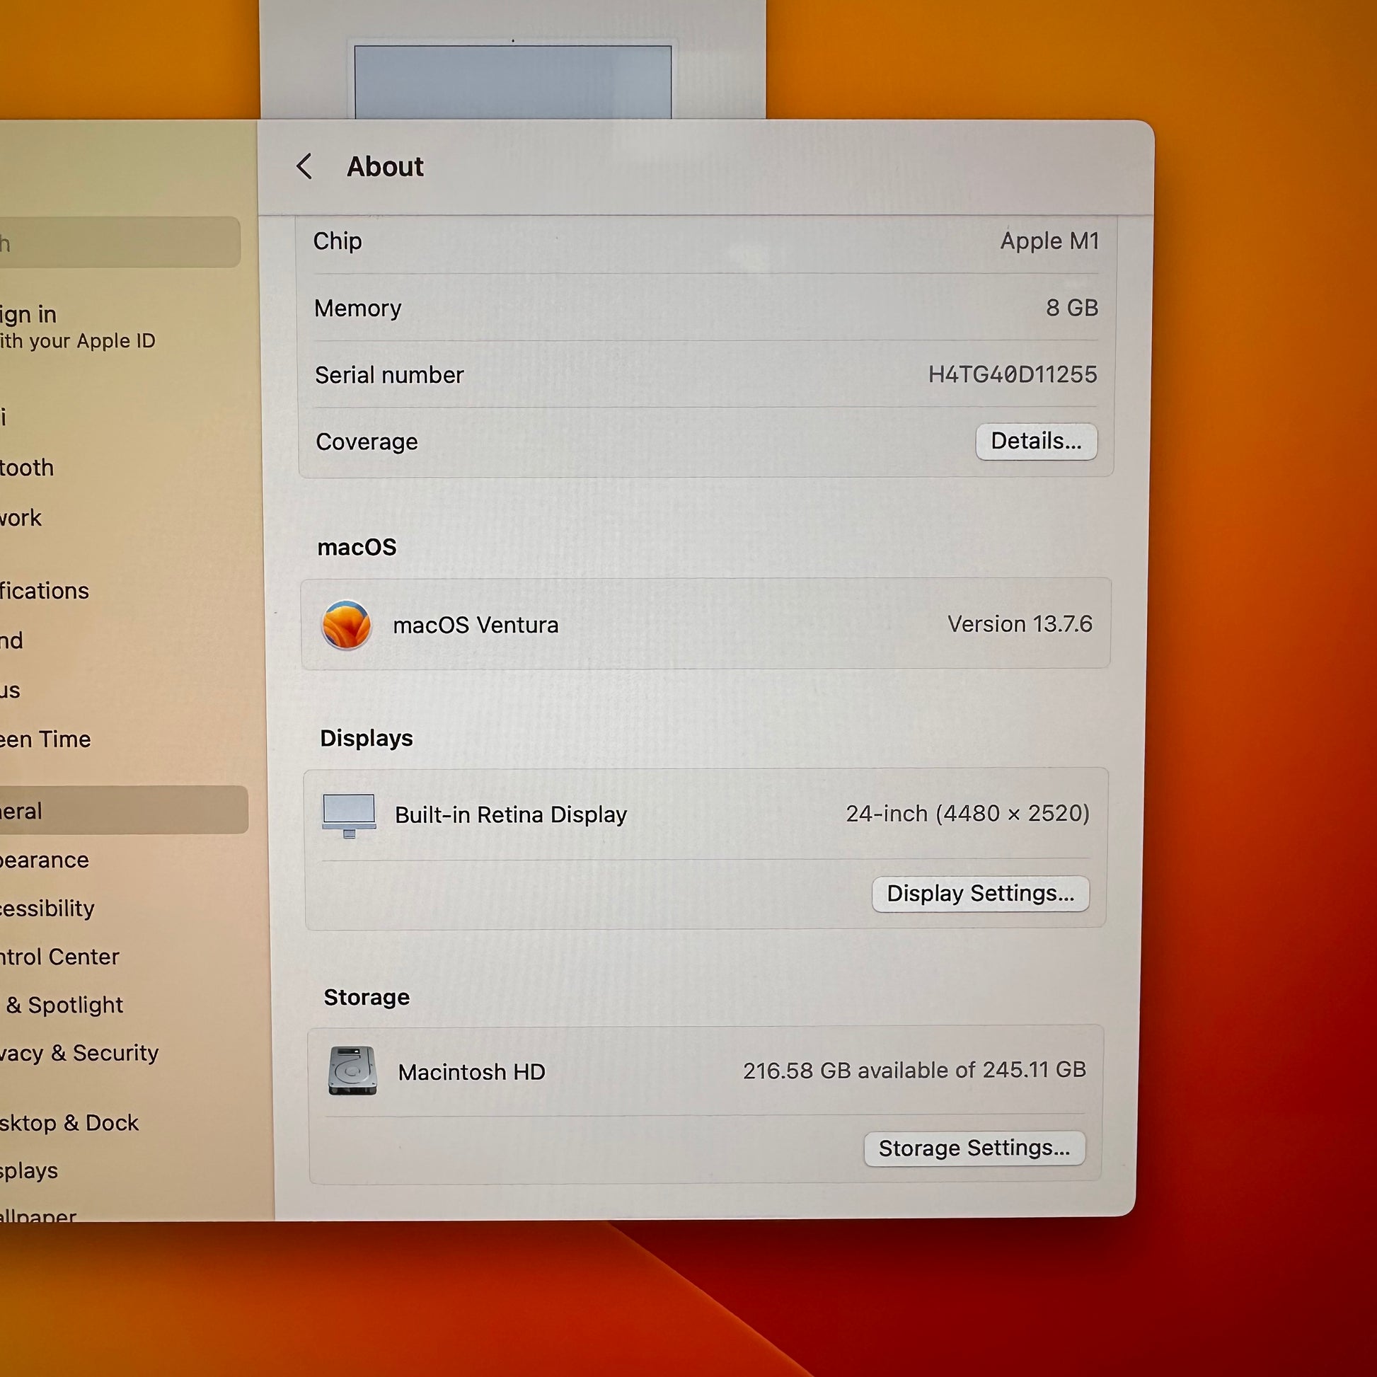Open Storage Settings
This screenshot has width=1377, height=1377.
click(x=974, y=1148)
